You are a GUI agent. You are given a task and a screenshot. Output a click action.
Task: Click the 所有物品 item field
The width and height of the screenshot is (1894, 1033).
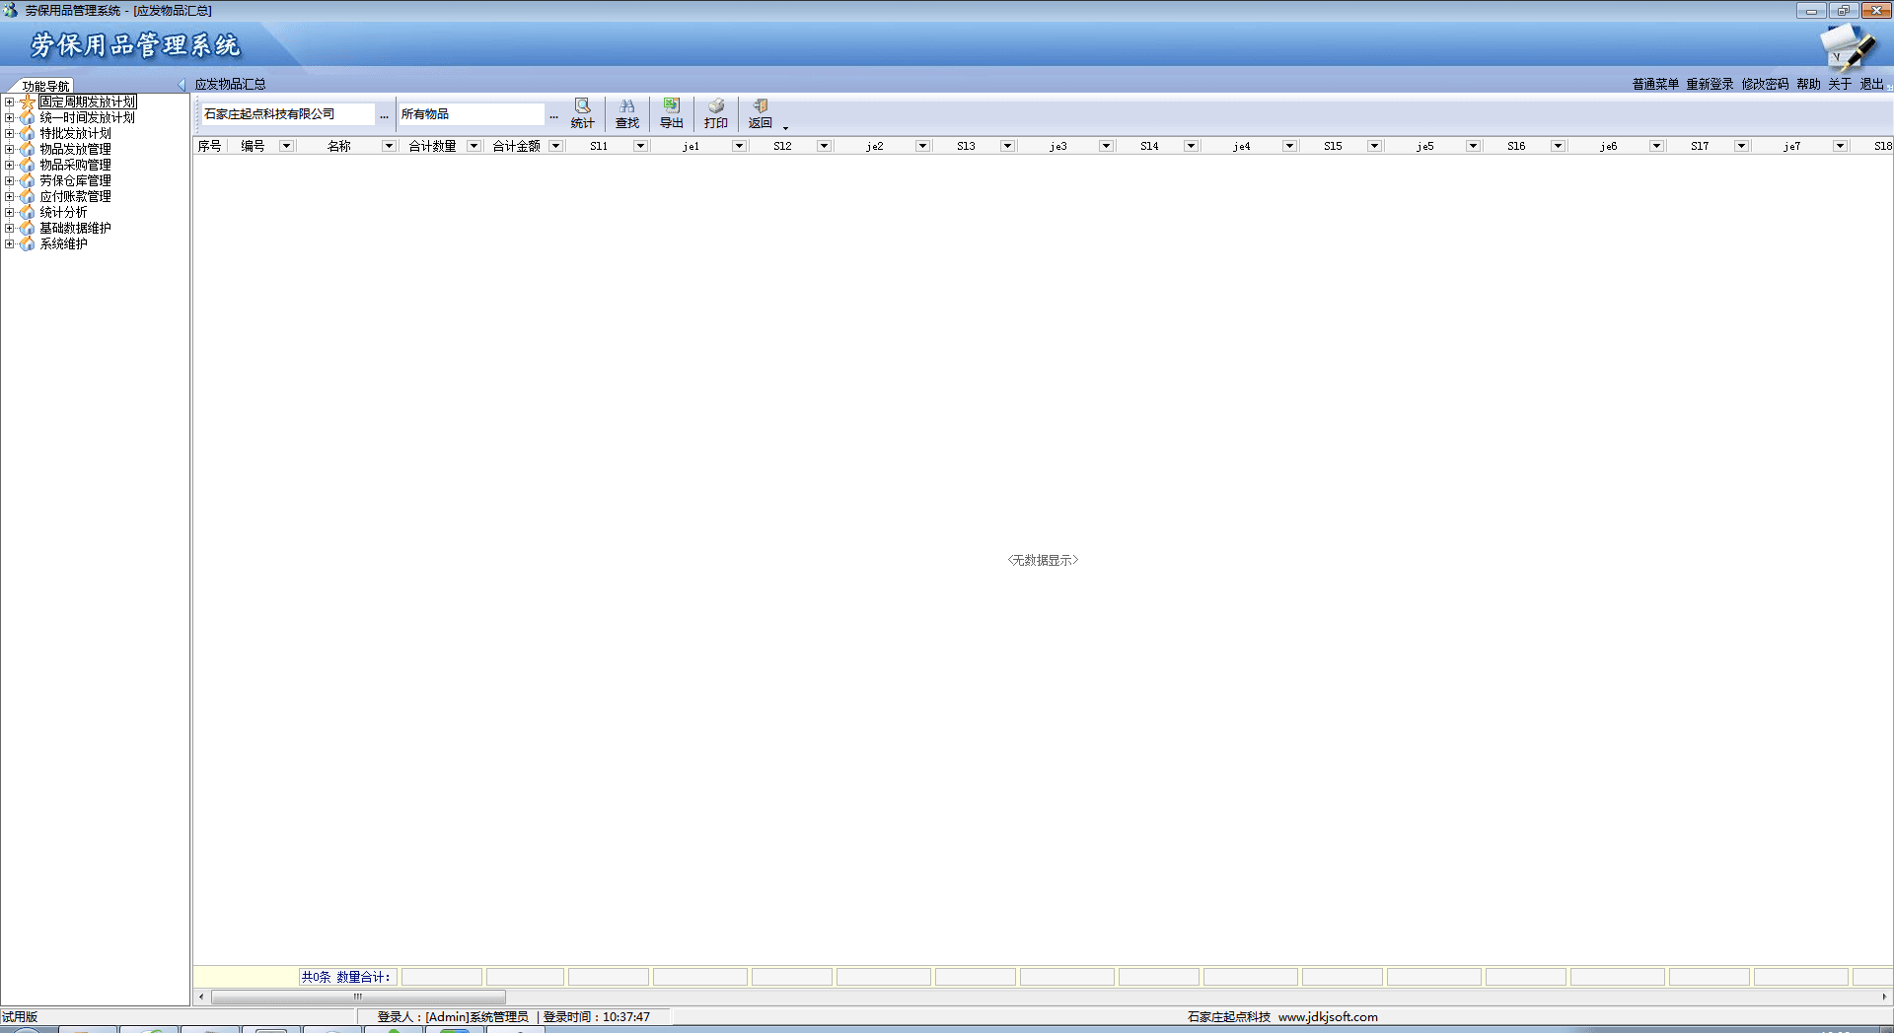(472, 114)
